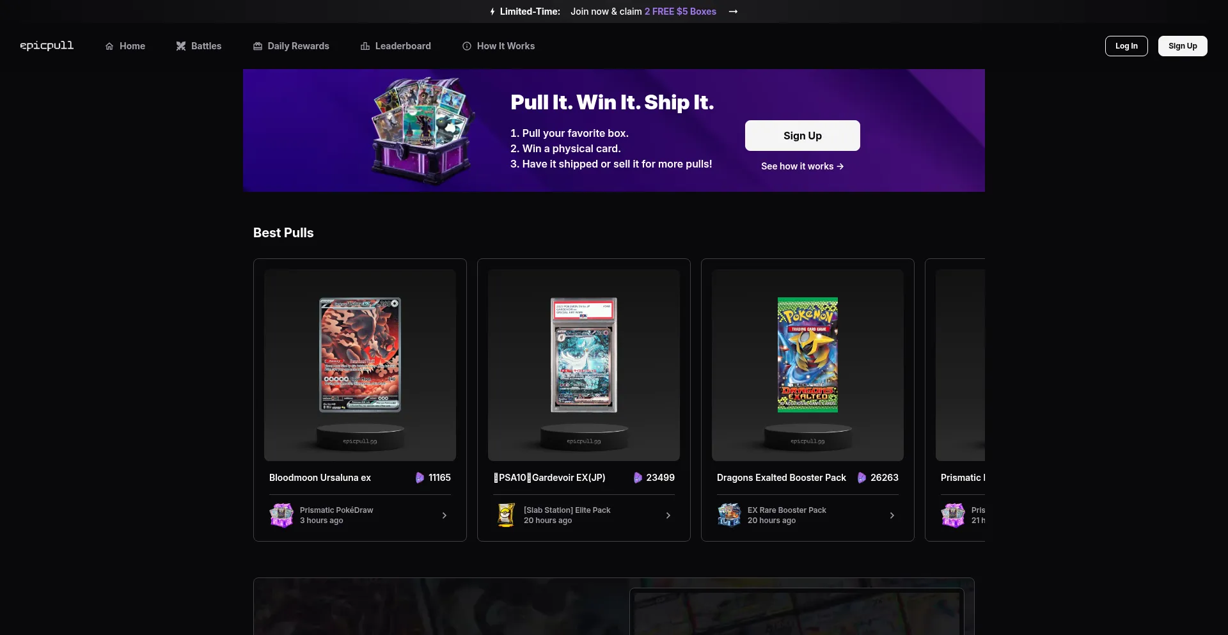1228x635 pixels.
Task: Click the '3 hours ago' timestamp
Action: [322, 521]
